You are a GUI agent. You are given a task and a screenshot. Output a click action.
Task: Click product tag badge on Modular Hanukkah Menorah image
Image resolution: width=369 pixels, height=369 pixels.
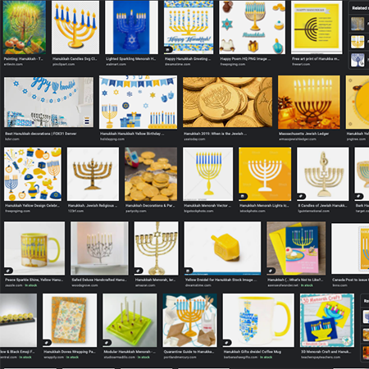click(x=107, y=343)
